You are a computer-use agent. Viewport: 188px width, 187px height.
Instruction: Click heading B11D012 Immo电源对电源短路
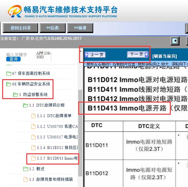pyautogui.click(x=137, y=80)
